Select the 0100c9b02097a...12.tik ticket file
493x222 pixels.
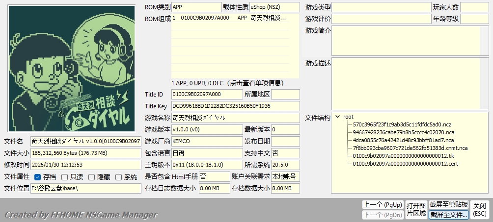[x=403, y=156]
